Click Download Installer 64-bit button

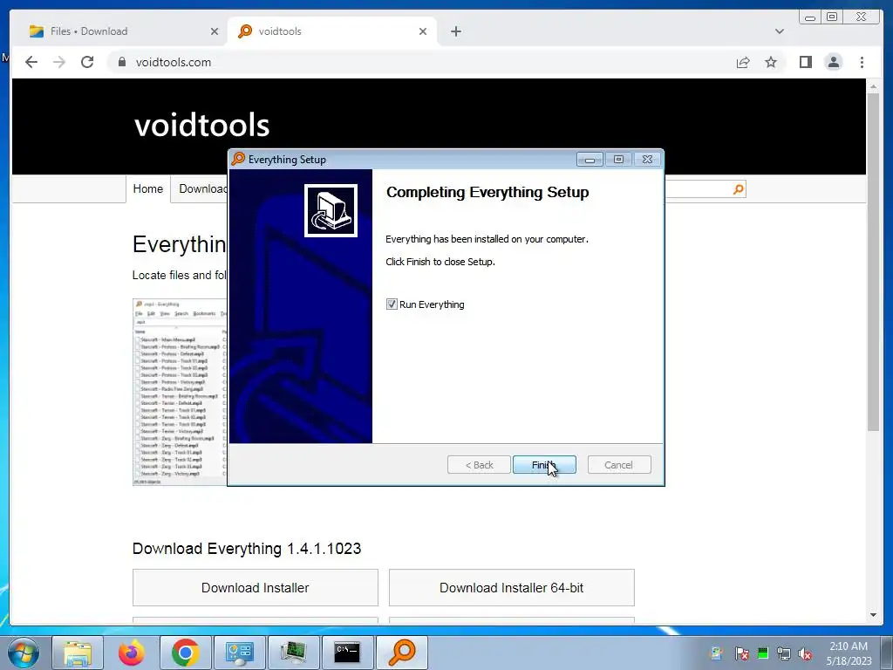coord(511,587)
